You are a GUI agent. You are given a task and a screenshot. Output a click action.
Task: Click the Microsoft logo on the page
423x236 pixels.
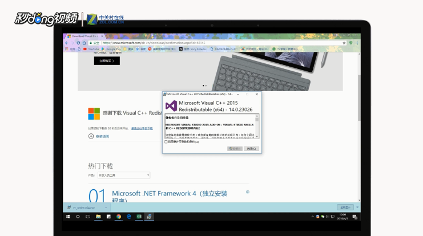94,113
